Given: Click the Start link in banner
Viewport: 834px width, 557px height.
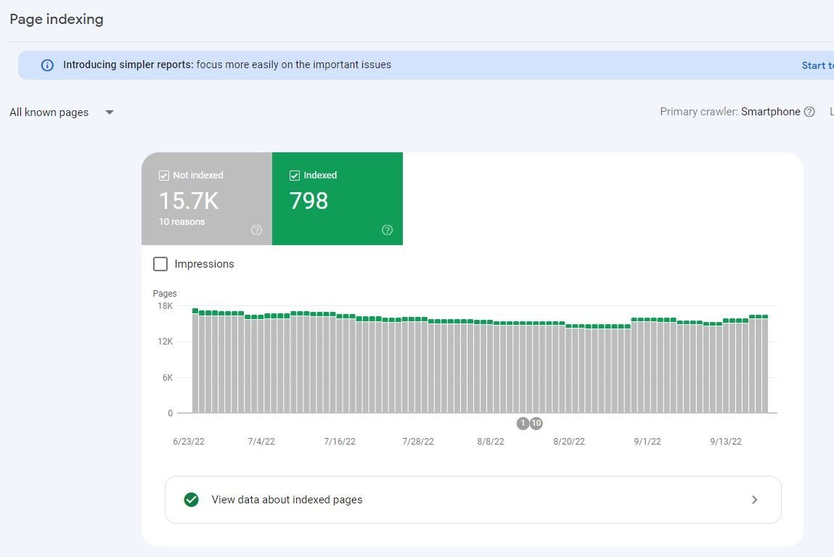Looking at the screenshot, I should click(x=817, y=65).
